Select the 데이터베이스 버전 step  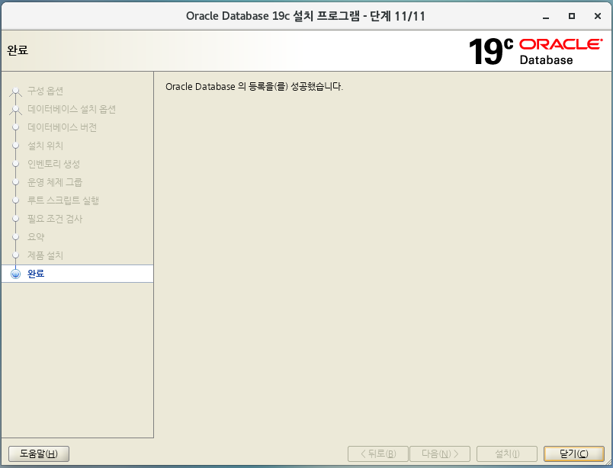tap(62, 127)
